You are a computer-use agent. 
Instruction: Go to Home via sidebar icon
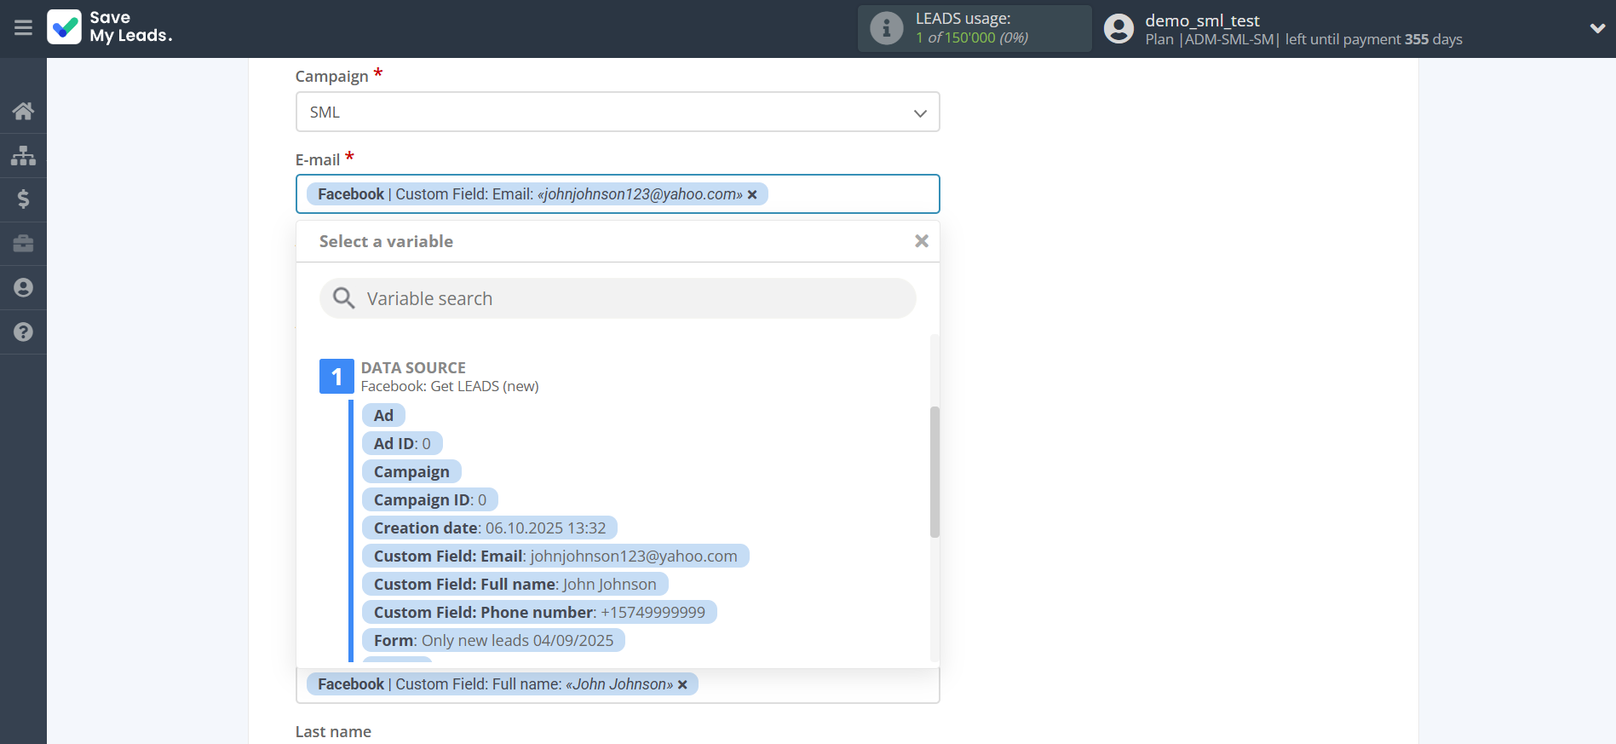[x=23, y=111]
